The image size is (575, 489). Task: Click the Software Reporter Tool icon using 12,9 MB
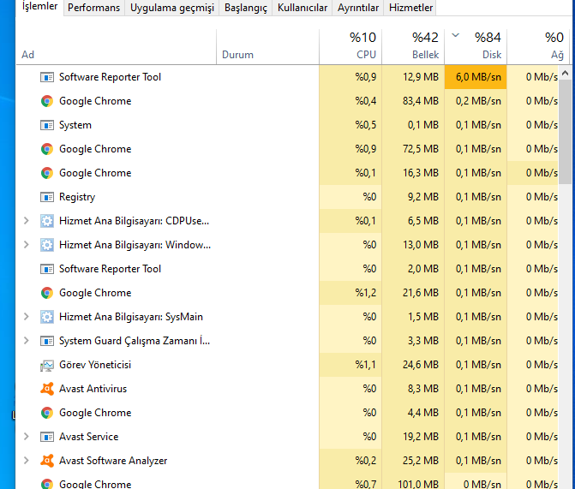(47, 77)
